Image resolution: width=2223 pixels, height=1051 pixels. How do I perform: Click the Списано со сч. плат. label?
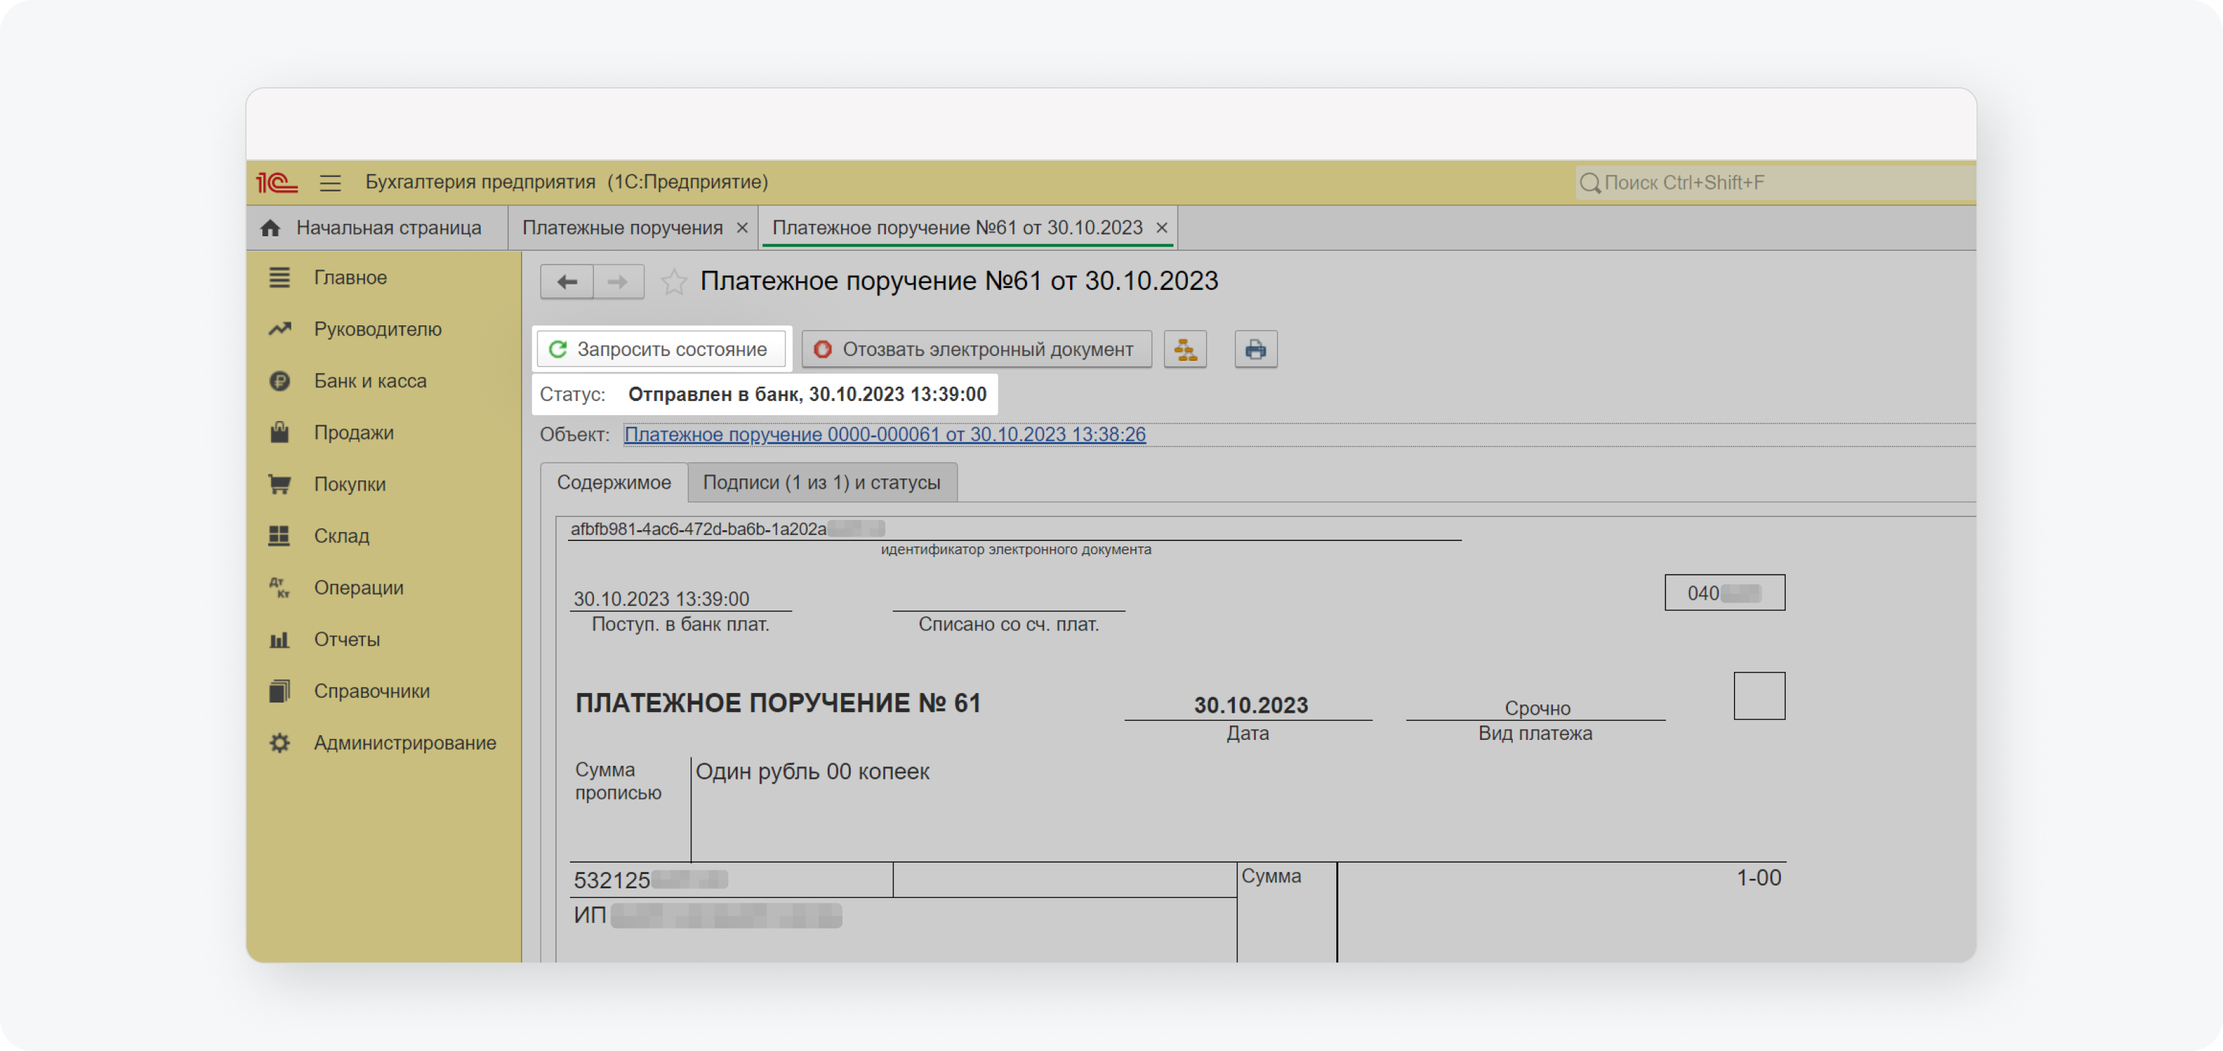[x=1008, y=624]
